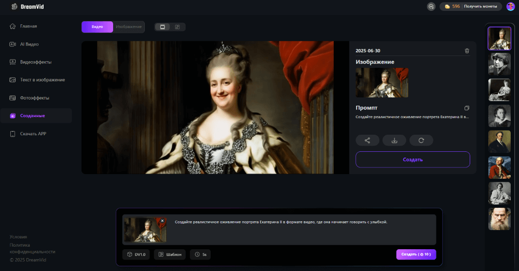Open the Шаблон template selector
Viewport: 519px width, 271px height.
[x=170, y=254]
